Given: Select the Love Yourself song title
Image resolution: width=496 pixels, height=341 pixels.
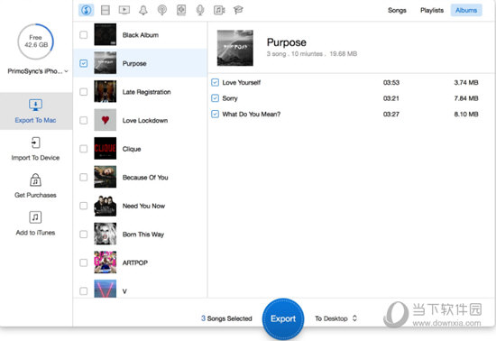Looking at the screenshot, I should (x=242, y=83).
